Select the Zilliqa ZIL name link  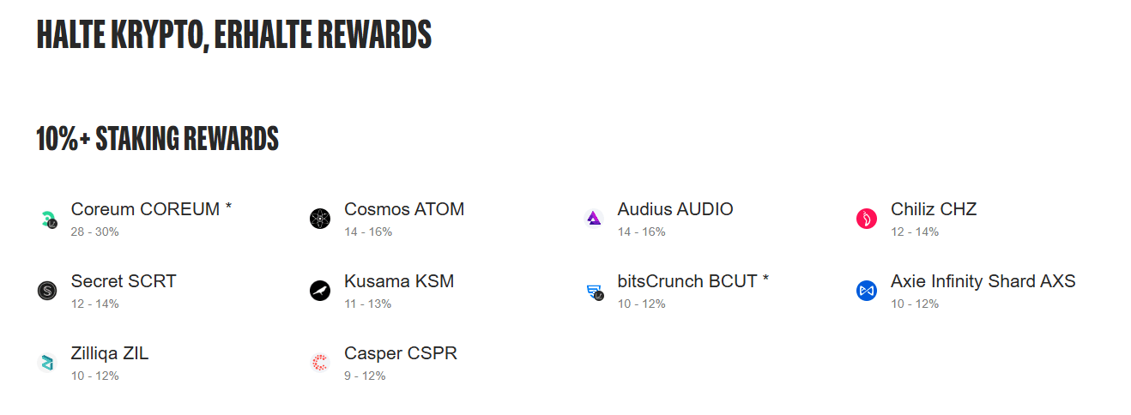[x=110, y=353]
